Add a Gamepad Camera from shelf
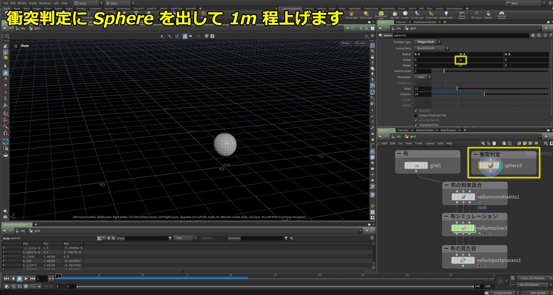 [501, 15]
